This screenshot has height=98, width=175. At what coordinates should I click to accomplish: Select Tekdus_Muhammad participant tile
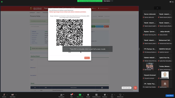[x=165, y=66]
